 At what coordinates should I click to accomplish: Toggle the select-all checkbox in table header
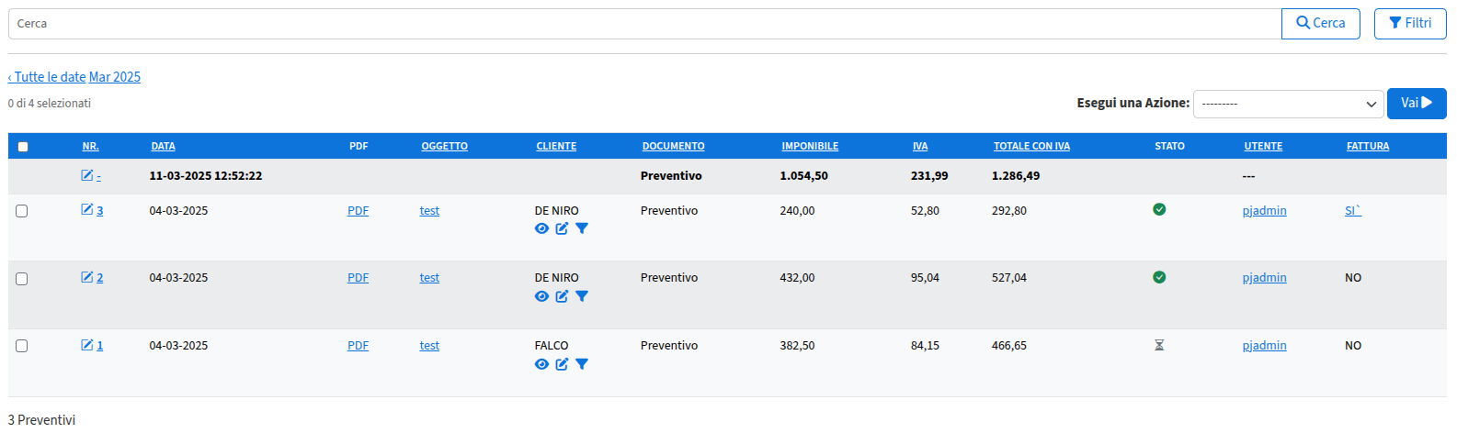23,147
